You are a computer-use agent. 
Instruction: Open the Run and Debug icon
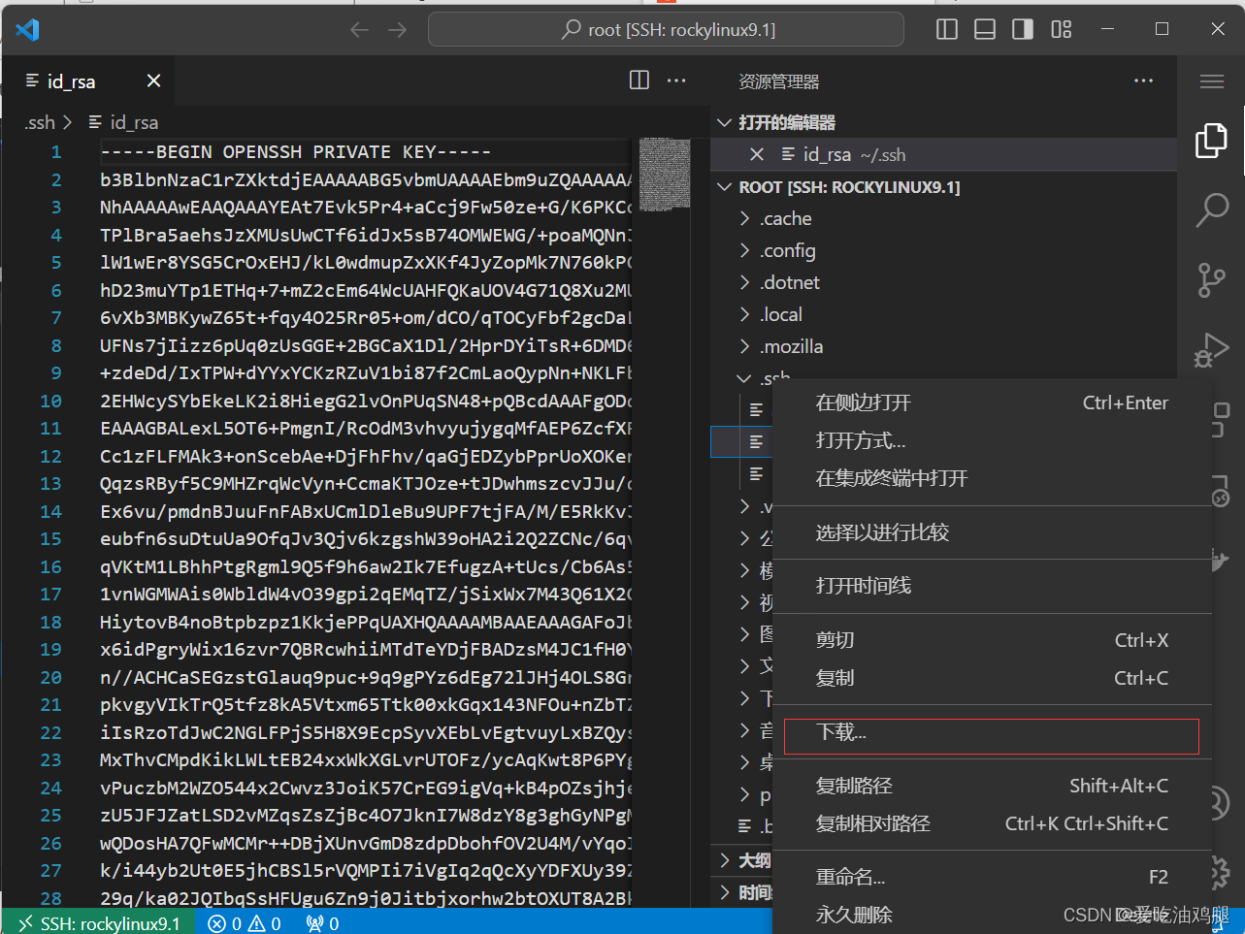[x=1211, y=350]
